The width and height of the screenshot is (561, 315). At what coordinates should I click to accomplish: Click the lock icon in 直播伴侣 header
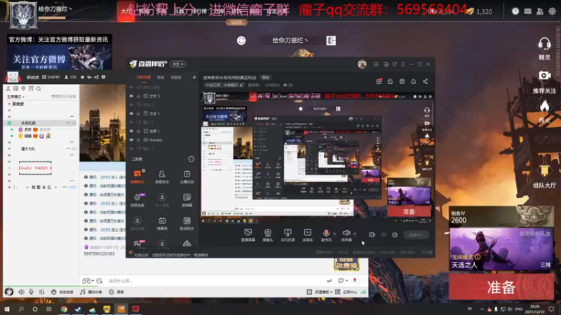coord(390,81)
